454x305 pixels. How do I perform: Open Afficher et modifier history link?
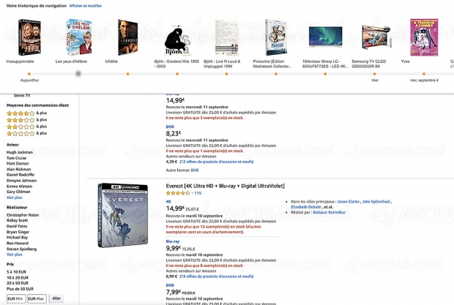(86, 6)
